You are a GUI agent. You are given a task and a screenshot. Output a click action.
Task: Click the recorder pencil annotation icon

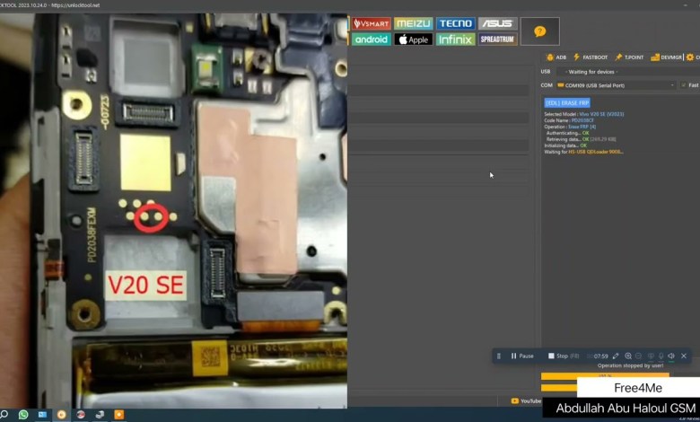coord(616,356)
